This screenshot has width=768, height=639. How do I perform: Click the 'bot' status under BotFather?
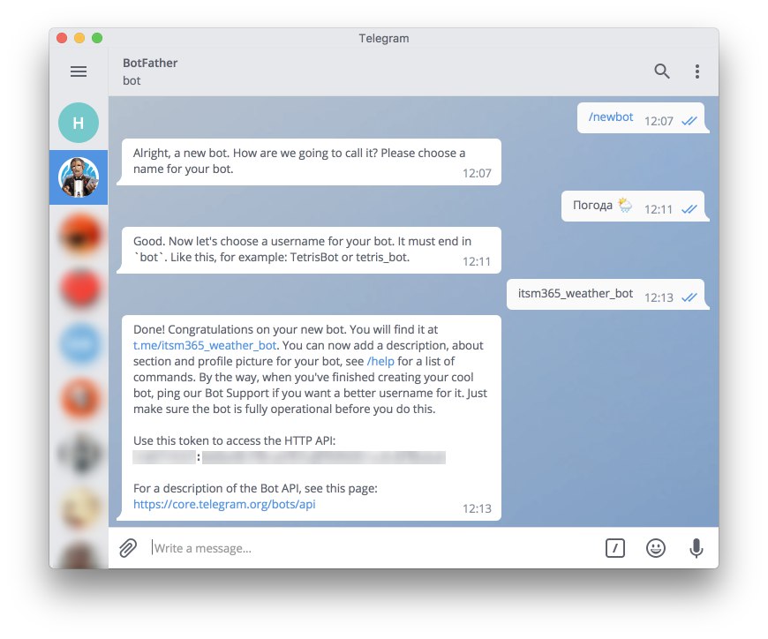point(132,81)
